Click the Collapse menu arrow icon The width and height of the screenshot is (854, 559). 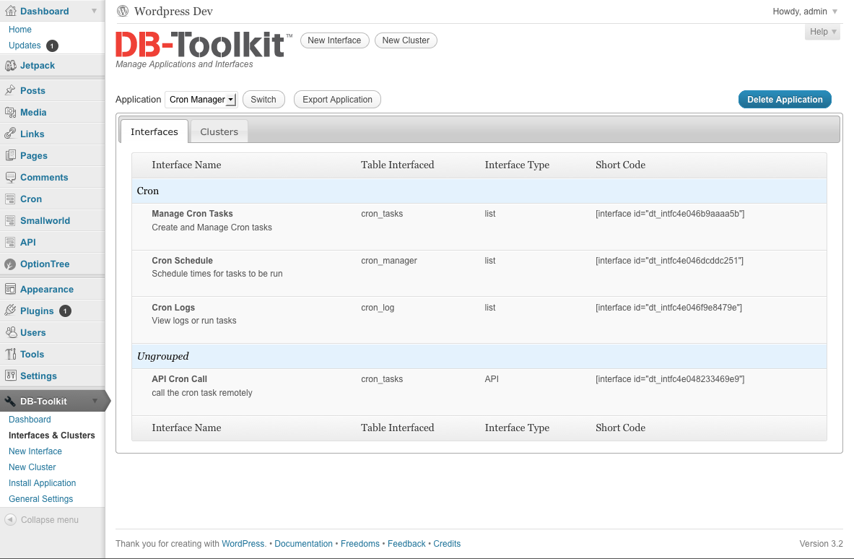pos(10,520)
